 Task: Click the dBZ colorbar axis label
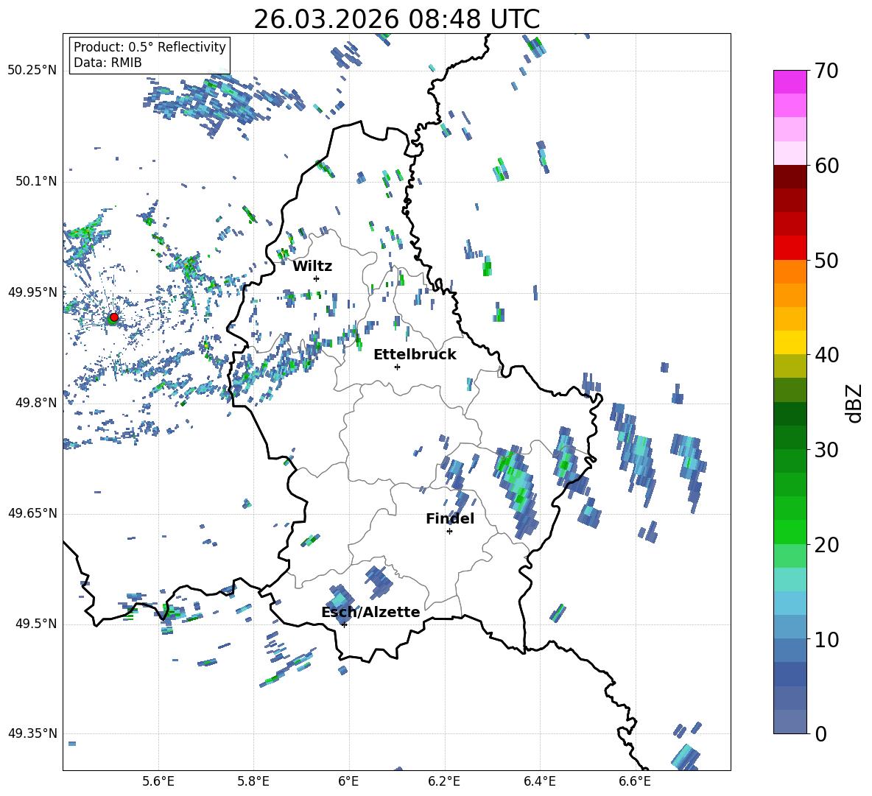(854, 403)
